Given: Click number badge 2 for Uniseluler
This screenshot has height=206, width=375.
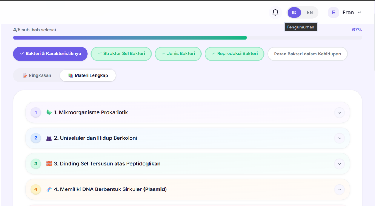Looking at the screenshot, I should pos(36,138).
